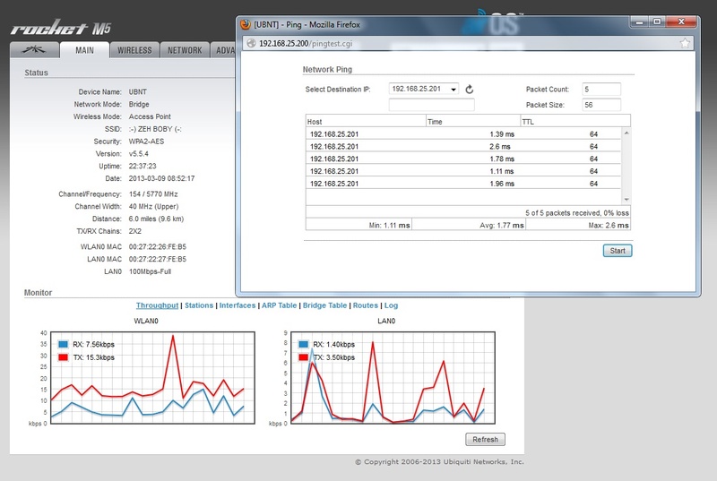Click the Avg: 1.77 ms value
Viewport: 717px width, 481px height.
point(502,225)
